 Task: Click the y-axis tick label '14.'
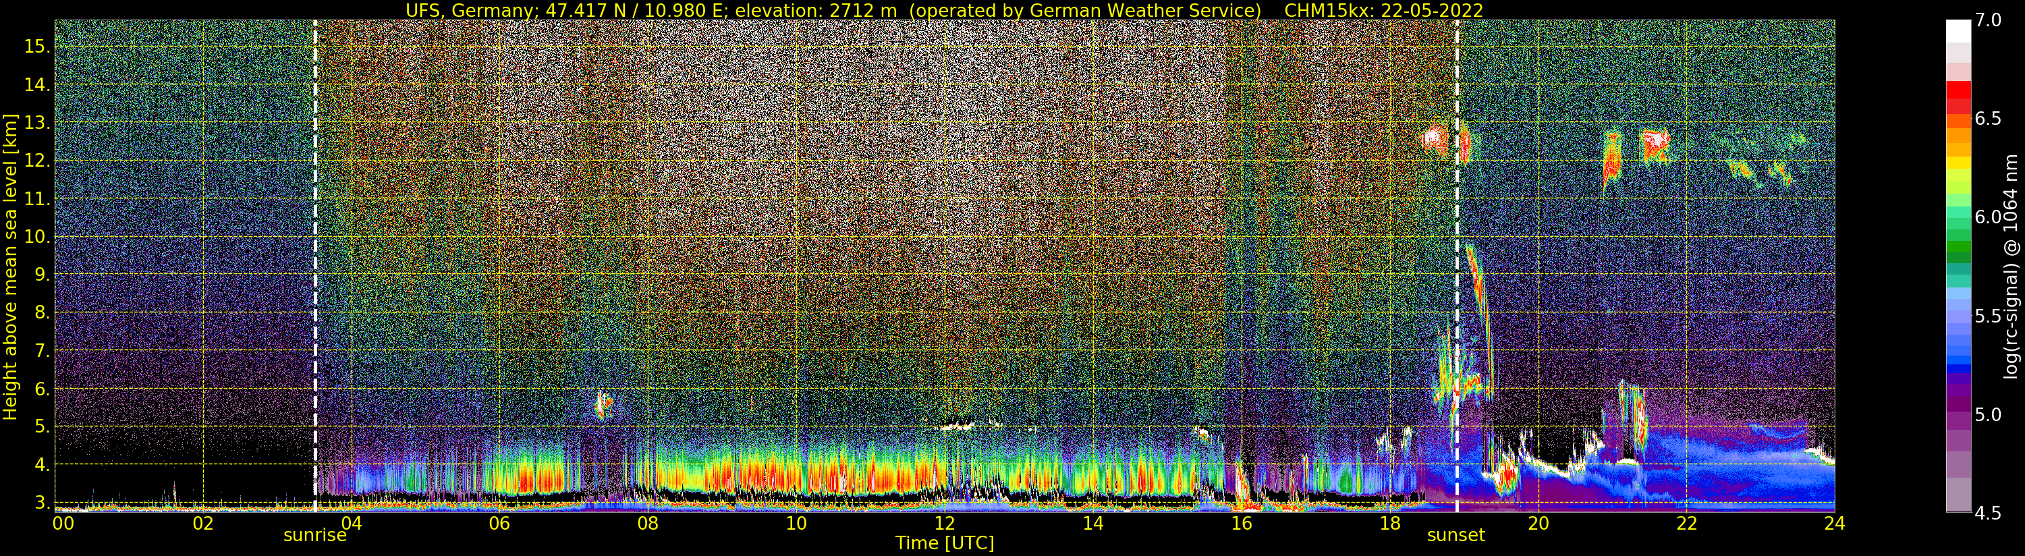click(37, 85)
